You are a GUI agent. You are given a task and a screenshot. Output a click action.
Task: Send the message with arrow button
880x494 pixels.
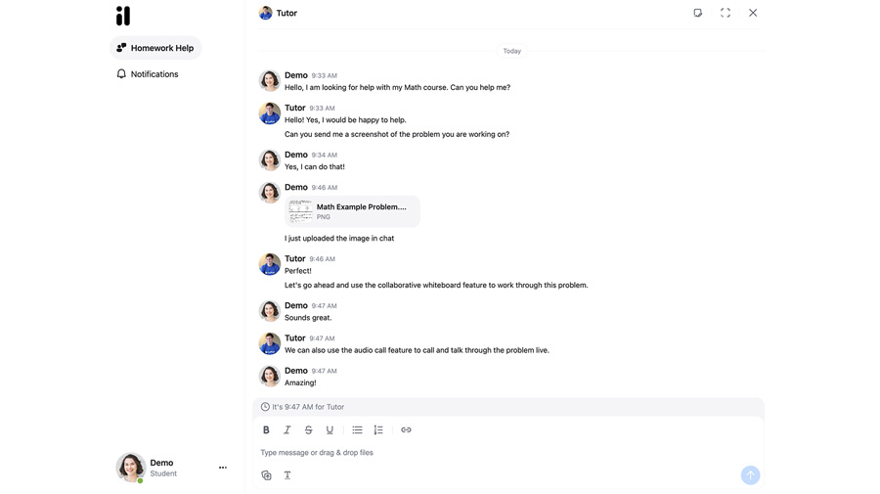point(750,475)
